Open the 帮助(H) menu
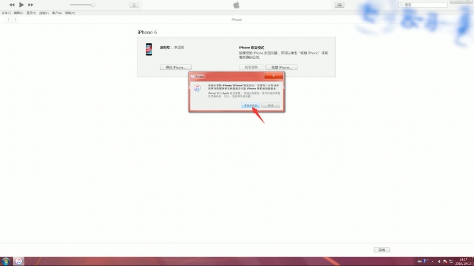This screenshot has width=474, height=266. pos(70,13)
